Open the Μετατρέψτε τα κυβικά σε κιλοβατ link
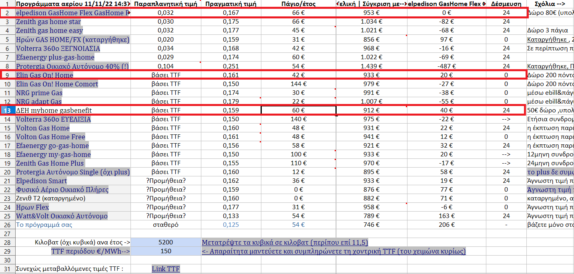 pos(285,242)
